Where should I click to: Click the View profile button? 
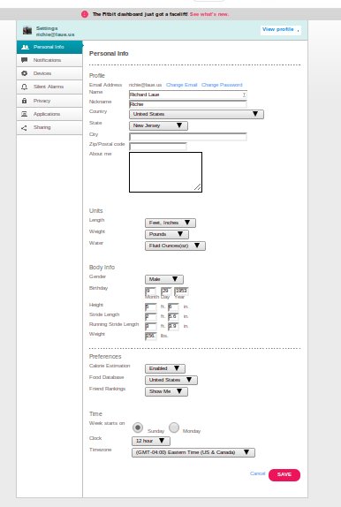pyautogui.click(x=281, y=30)
